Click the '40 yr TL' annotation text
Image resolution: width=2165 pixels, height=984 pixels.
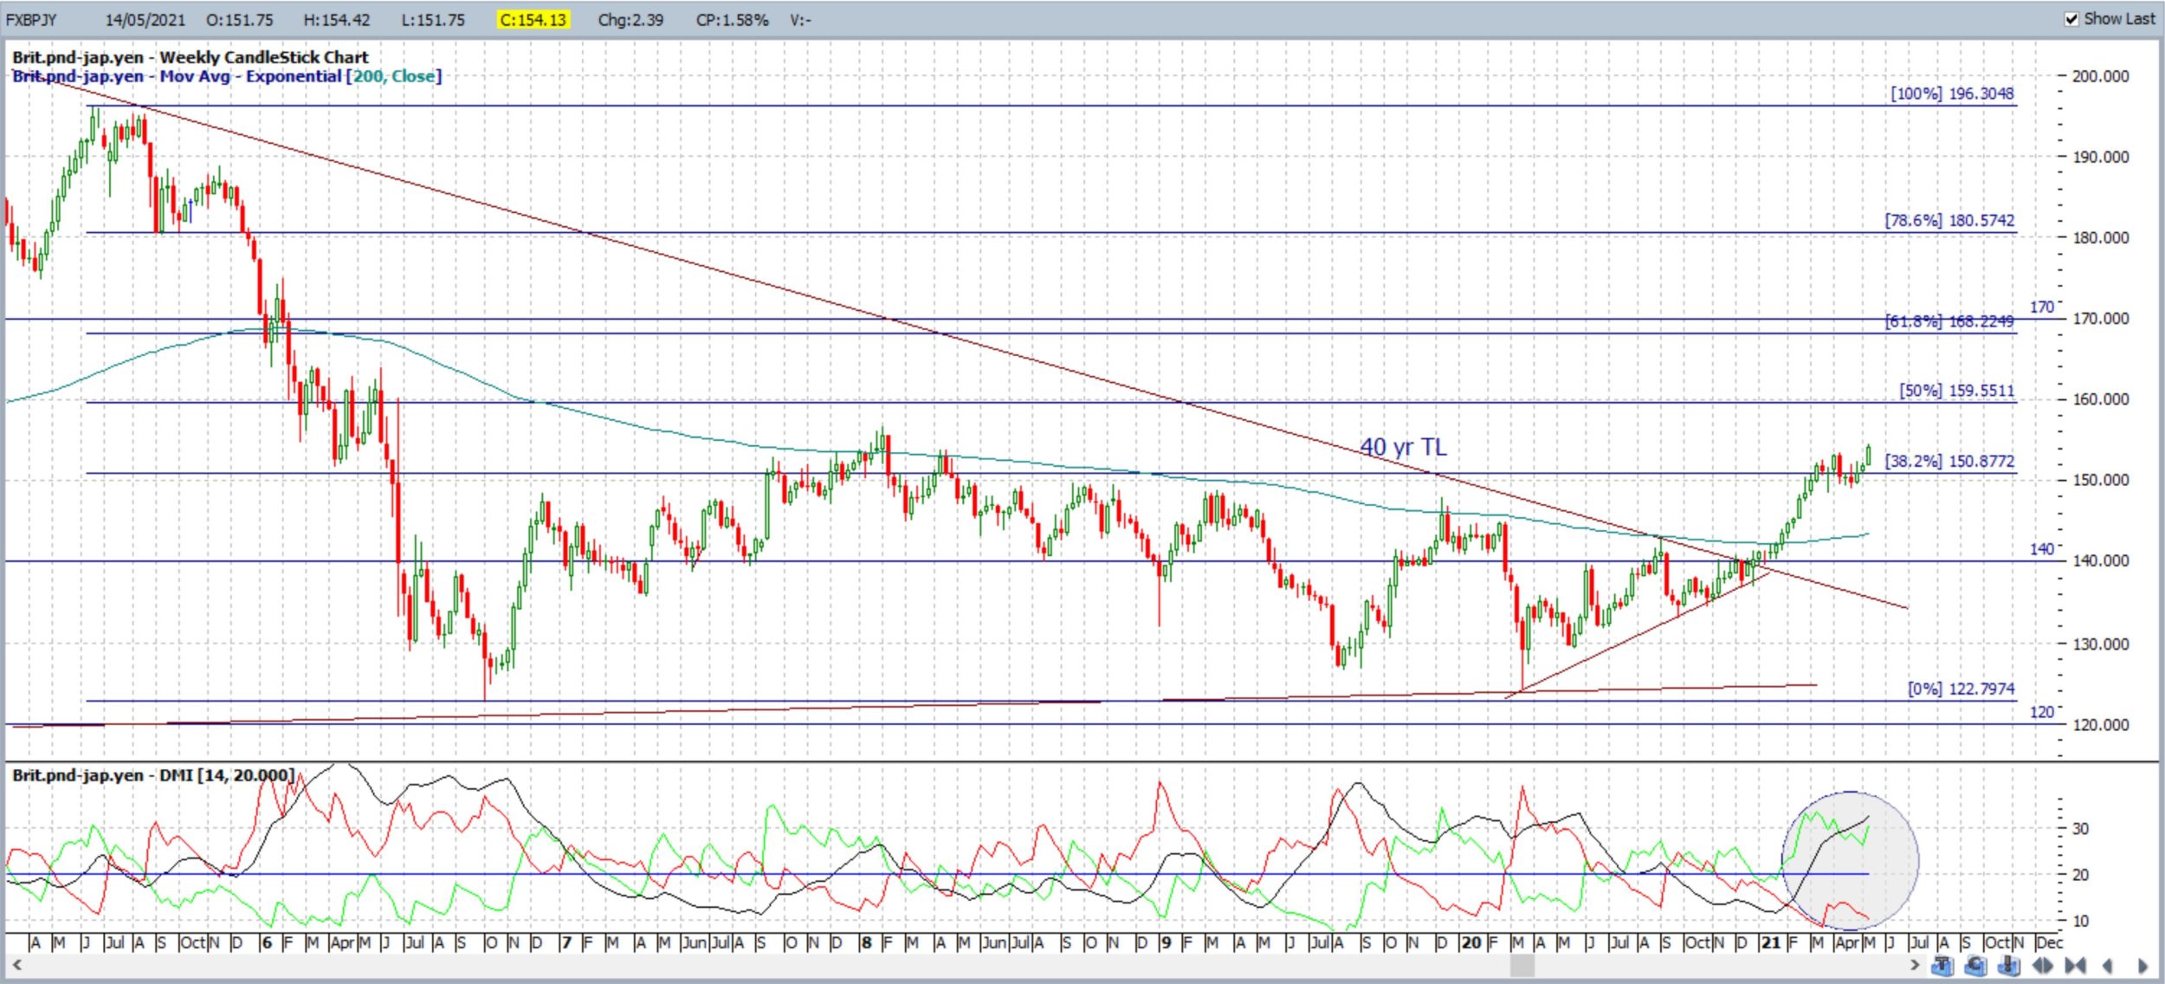pyautogui.click(x=1403, y=447)
